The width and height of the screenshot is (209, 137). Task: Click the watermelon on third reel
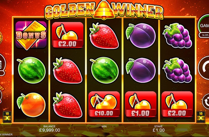[104, 70]
